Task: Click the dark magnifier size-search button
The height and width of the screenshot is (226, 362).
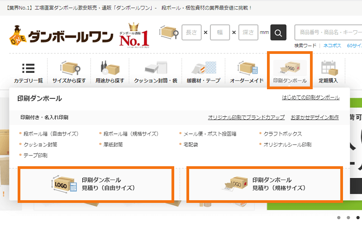Action: click(x=278, y=32)
